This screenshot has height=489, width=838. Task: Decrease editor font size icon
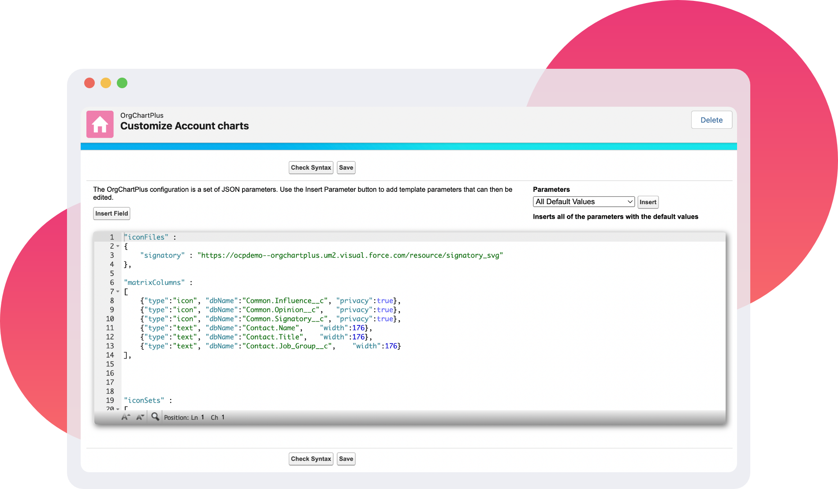[140, 417]
